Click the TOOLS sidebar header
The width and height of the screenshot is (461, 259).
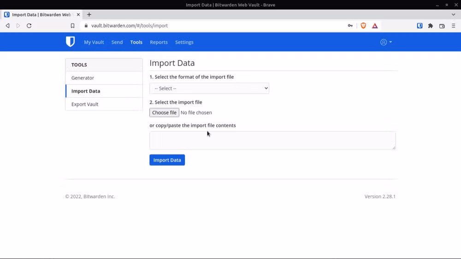click(104, 65)
